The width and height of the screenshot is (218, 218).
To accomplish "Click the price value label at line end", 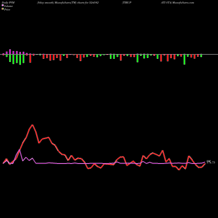I will pos(211,162).
